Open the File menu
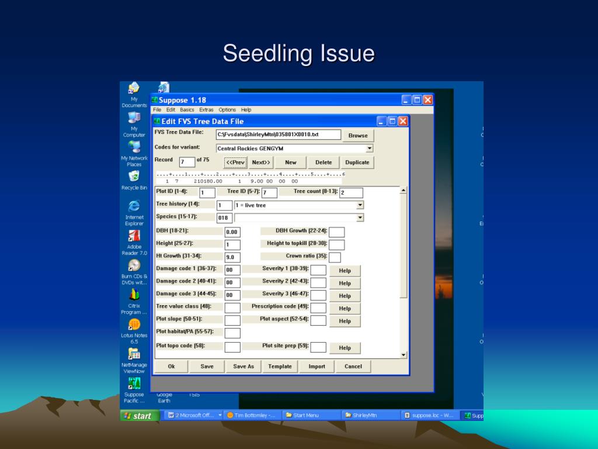The image size is (598, 449). point(157,109)
